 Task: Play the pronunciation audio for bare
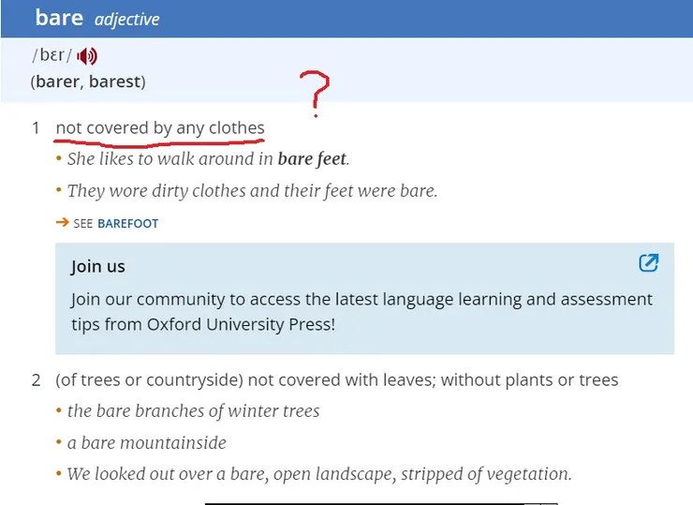[87, 56]
